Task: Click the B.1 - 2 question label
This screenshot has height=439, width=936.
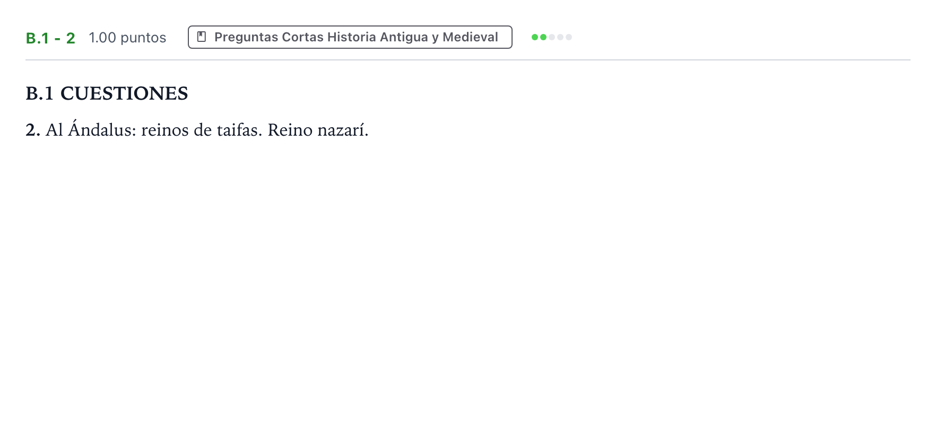Action: pyautogui.click(x=50, y=38)
